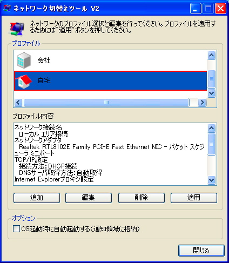Click horizontal scrollbar thumb in profile list
This screenshot has width=229, height=263.
pos(106,103)
